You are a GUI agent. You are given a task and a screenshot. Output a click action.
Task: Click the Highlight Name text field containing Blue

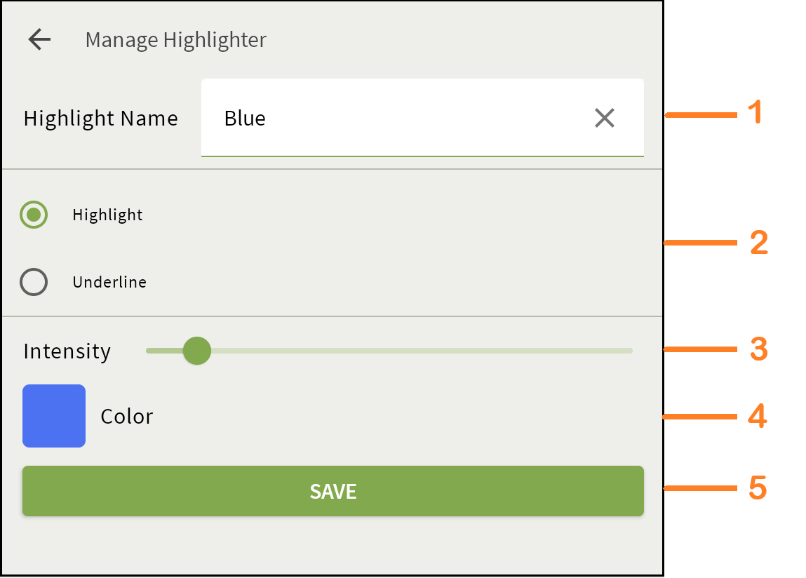[393, 118]
